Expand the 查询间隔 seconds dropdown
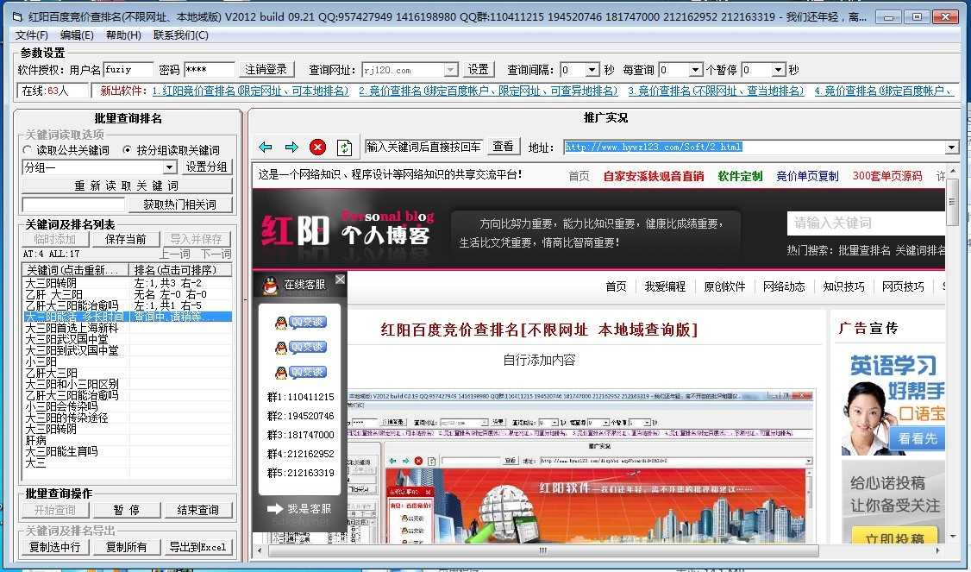 point(592,70)
